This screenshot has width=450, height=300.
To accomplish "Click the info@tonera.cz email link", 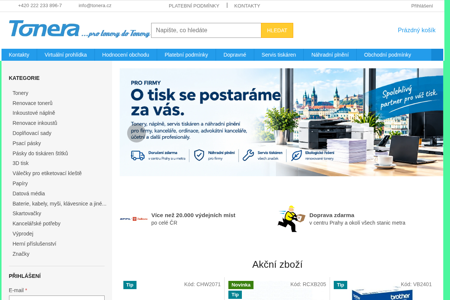I will (95, 6).
